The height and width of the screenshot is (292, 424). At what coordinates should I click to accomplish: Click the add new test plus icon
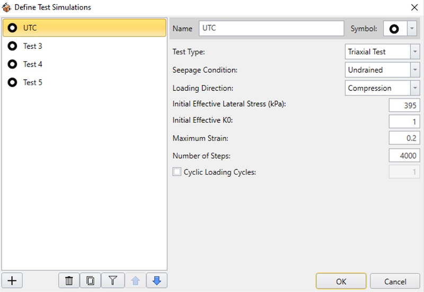click(12, 280)
